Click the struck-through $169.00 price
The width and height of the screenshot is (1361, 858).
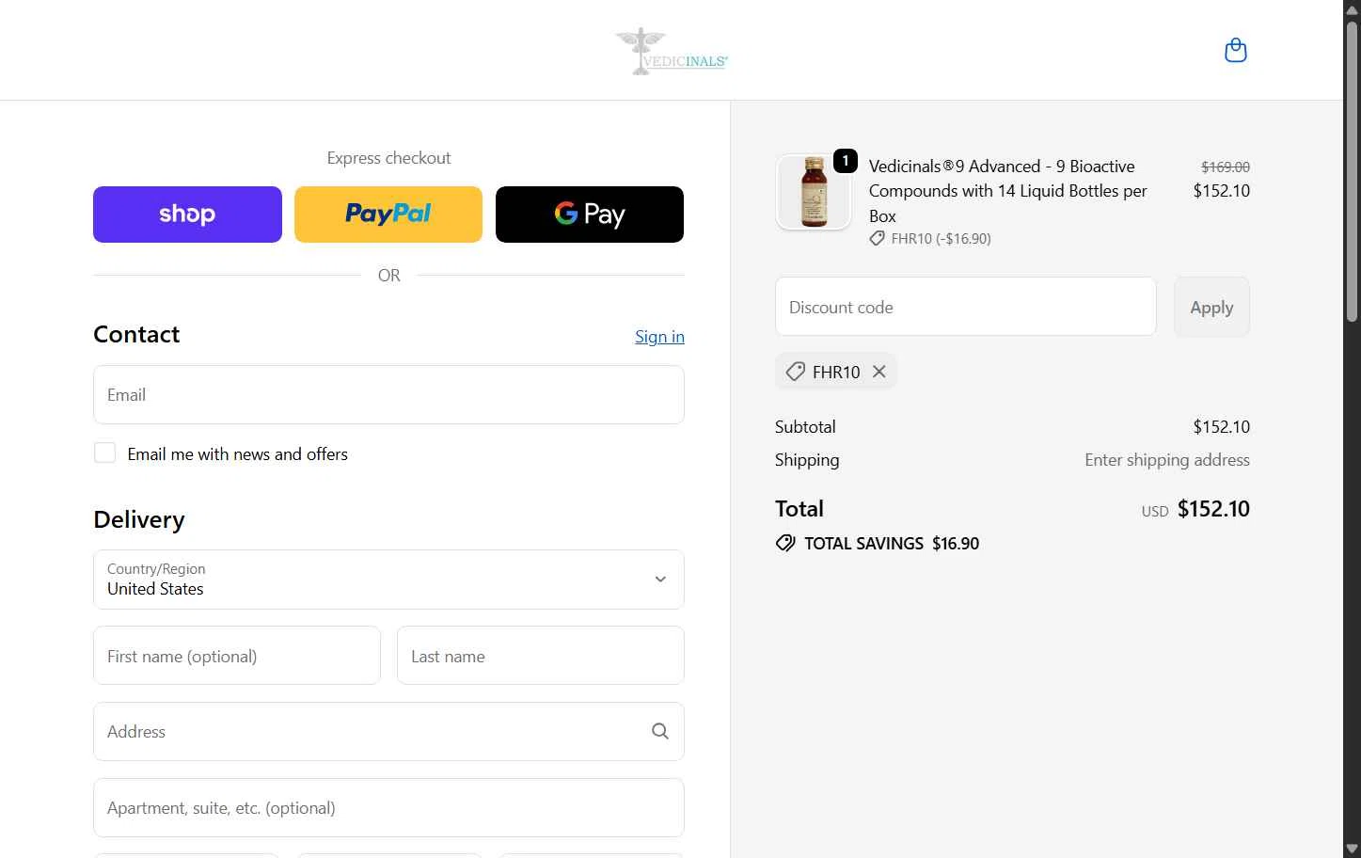click(x=1225, y=167)
